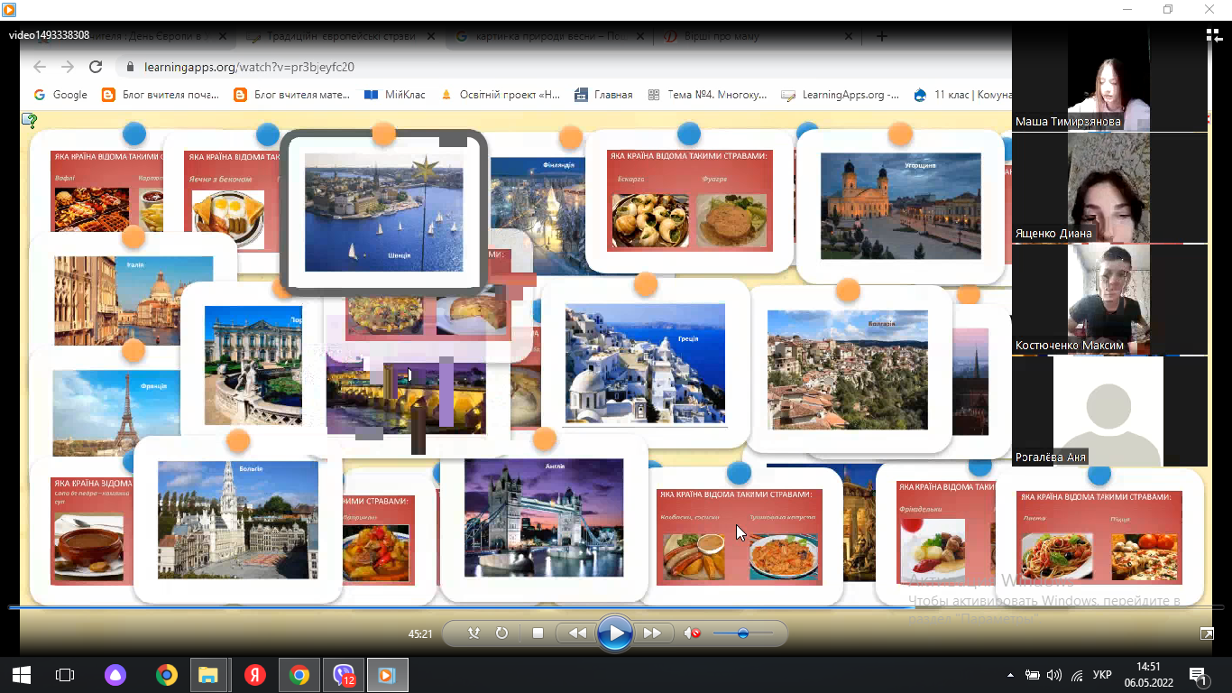Open File Explorer from the taskbar
Viewport: 1232px width, 693px height.
[209, 675]
